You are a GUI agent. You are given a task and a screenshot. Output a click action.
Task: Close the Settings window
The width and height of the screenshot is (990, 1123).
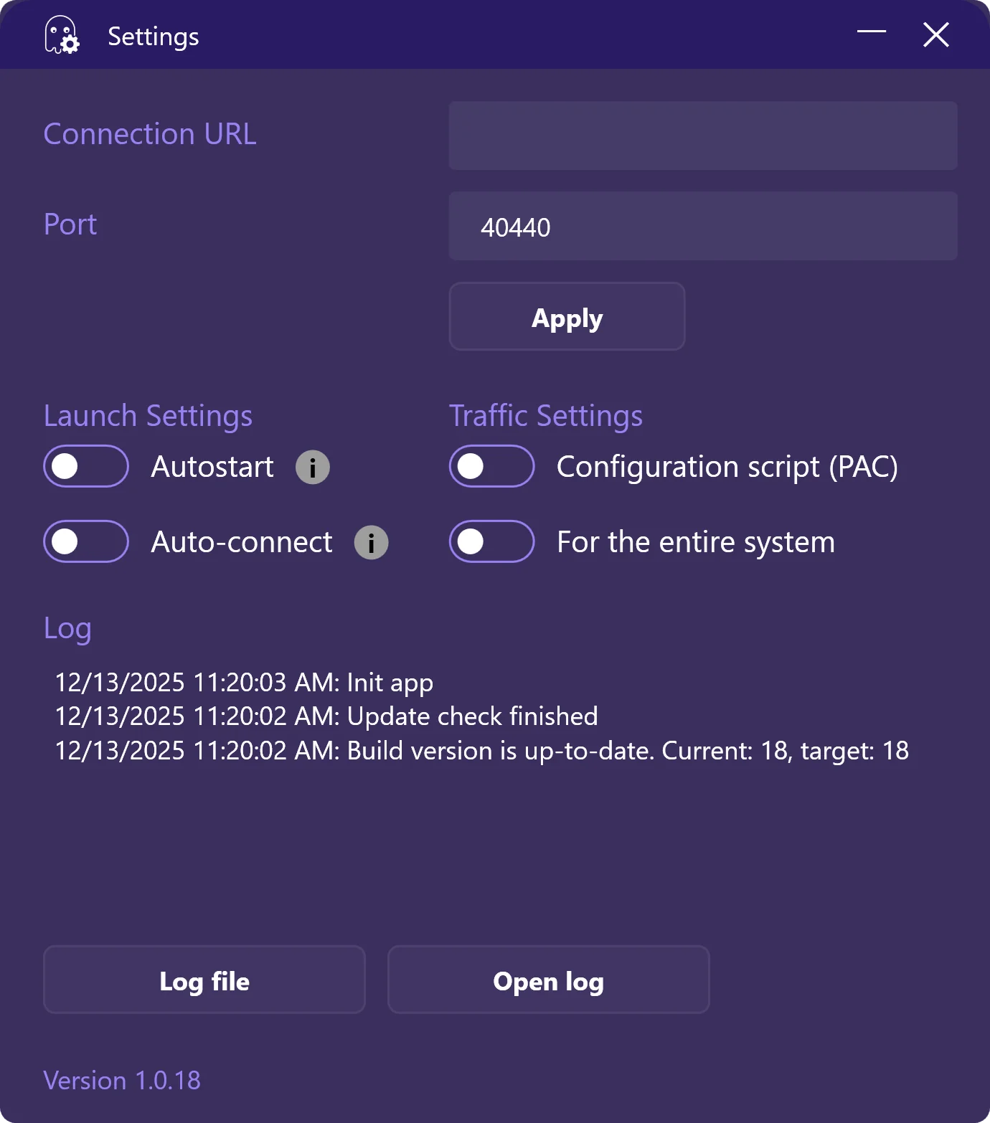point(935,34)
